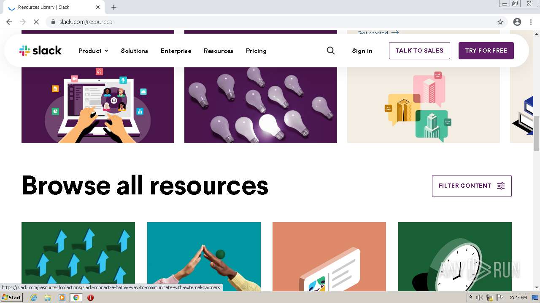Screen dimensions: 540x303
Task: Click the Sign in link
Action: pyautogui.click(x=362, y=51)
